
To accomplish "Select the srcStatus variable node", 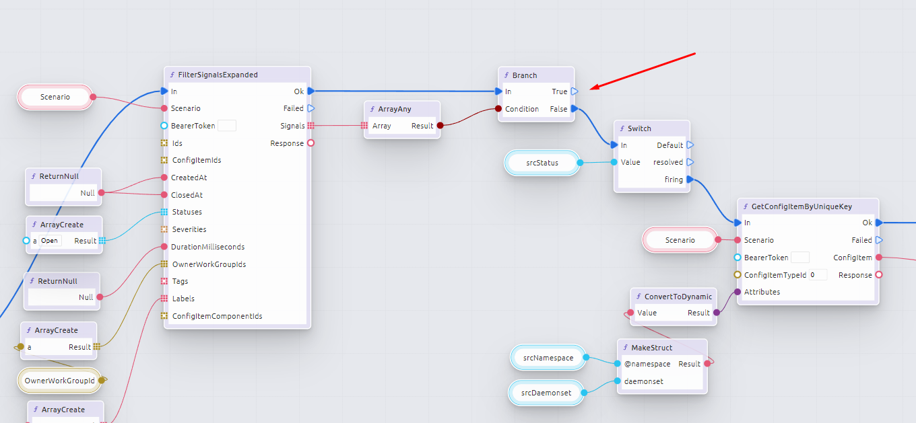I will tap(542, 163).
